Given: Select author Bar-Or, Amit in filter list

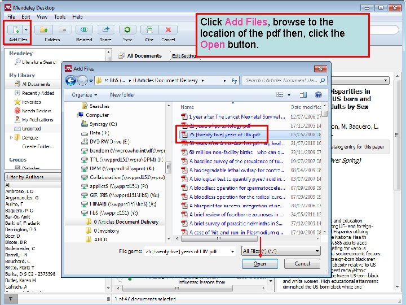Looking at the screenshot, I should pyautogui.click(x=18, y=217).
